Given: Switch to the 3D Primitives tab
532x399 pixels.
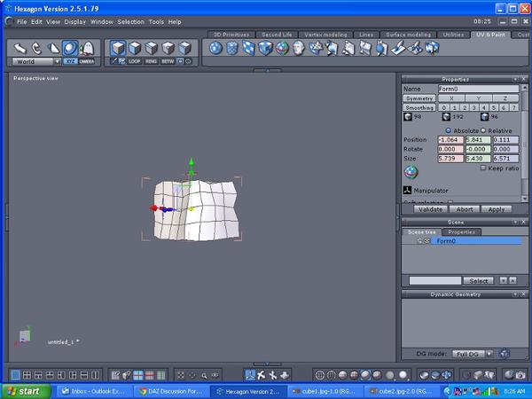Looking at the screenshot, I should [x=231, y=35].
